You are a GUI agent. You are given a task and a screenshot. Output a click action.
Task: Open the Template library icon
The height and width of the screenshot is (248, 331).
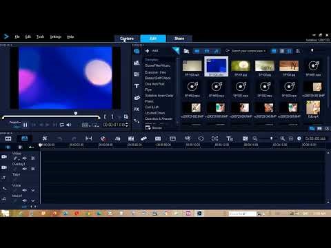click(137, 63)
